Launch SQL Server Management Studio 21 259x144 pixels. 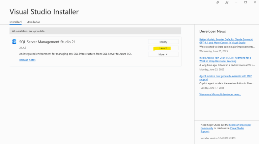click(163, 48)
